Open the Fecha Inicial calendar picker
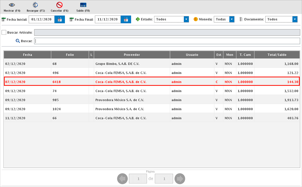The width and height of the screenshot is (302, 187). tap(60, 20)
